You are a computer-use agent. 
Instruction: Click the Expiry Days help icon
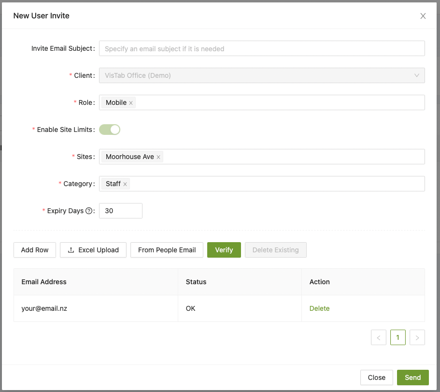pos(88,211)
